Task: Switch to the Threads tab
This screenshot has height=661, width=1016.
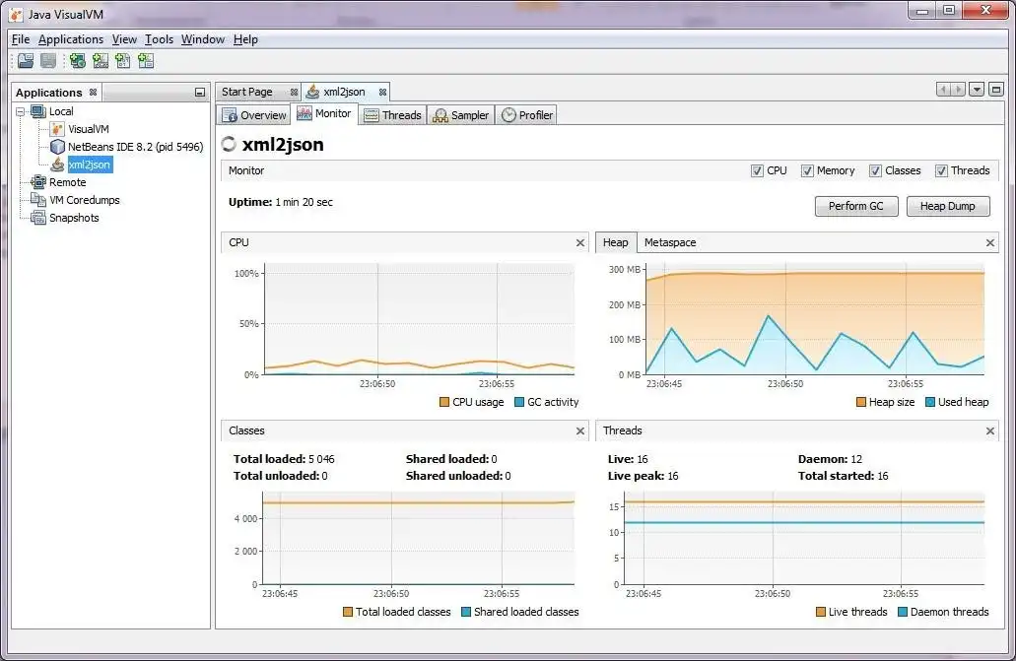Action: coord(392,115)
